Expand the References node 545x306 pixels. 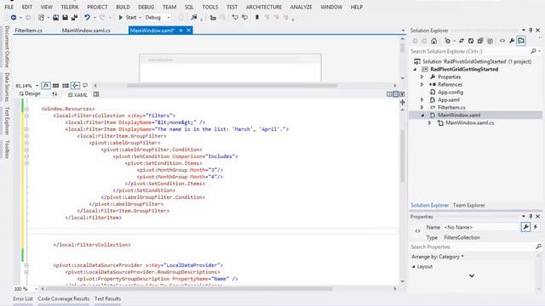tap(422, 84)
